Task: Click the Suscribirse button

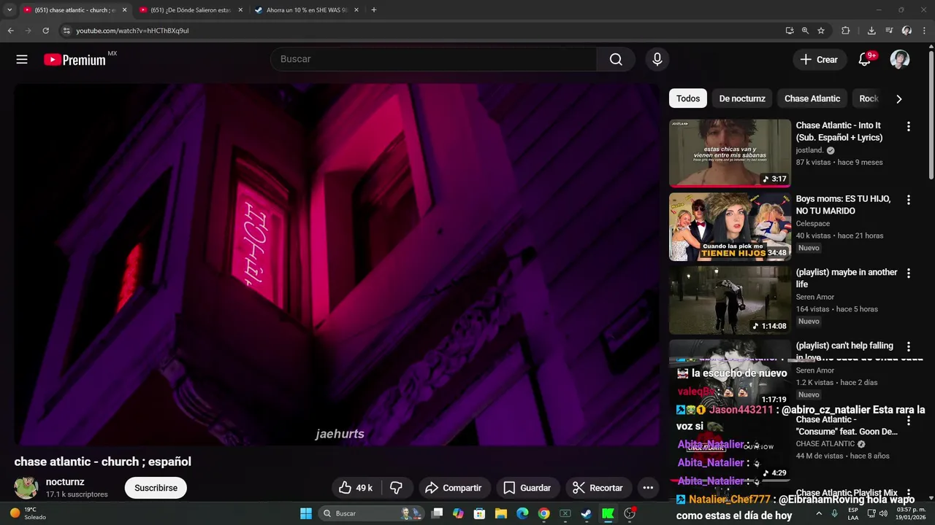Action: [156, 488]
